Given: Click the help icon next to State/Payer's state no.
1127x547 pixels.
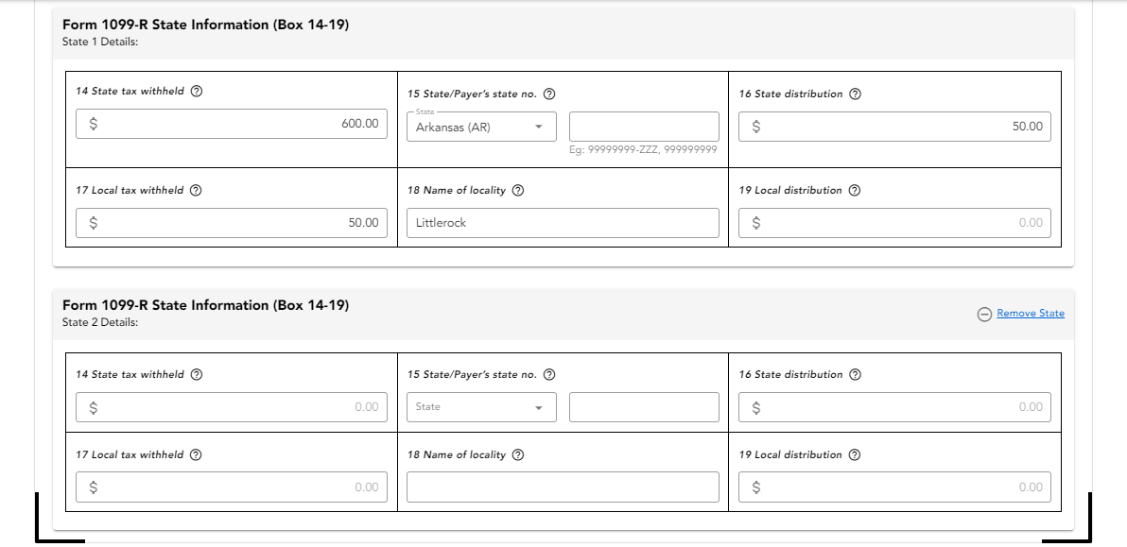Looking at the screenshot, I should tap(551, 94).
